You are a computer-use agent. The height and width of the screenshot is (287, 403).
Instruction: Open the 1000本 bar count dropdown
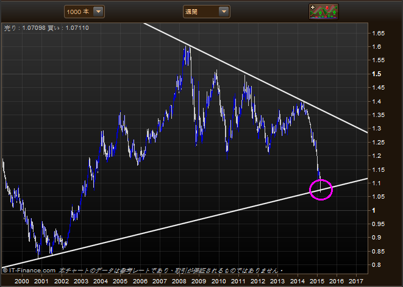pos(84,12)
